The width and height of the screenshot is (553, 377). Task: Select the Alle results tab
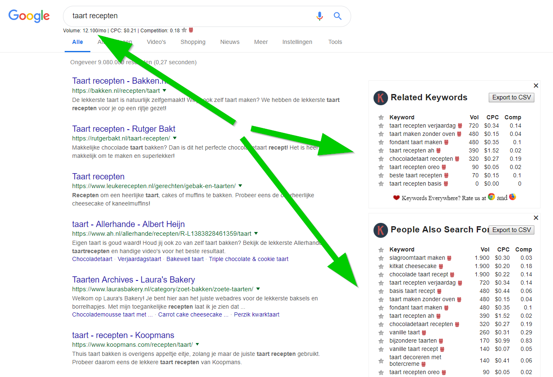tap(78, 42)
